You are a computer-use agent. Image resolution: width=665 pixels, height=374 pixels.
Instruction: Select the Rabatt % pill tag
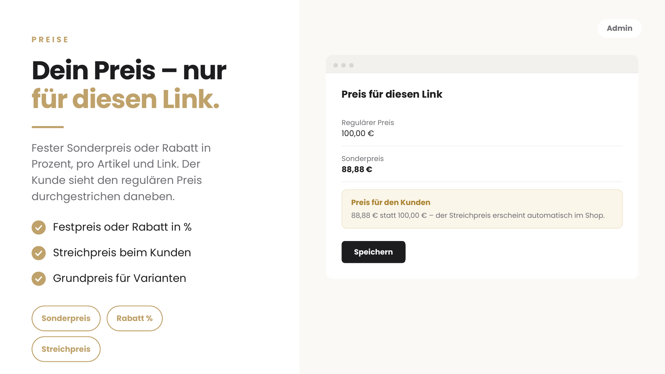pos(134,318)
